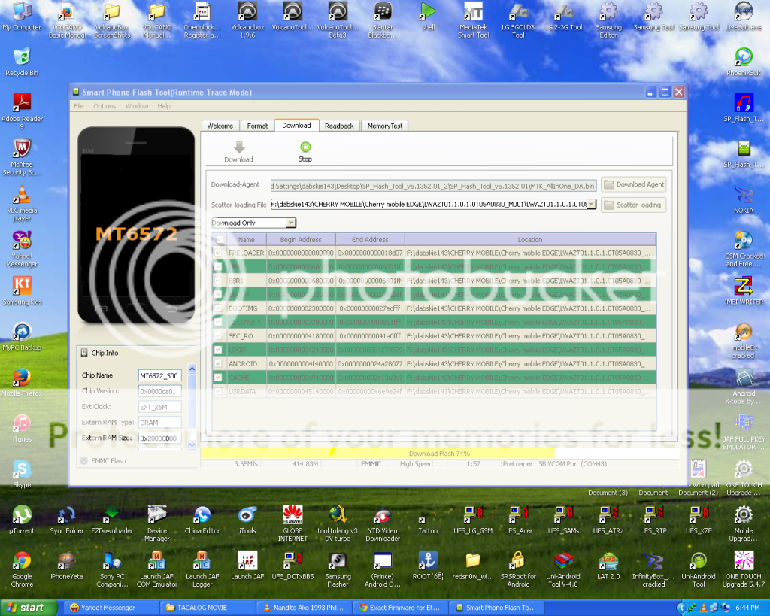The image size is (770, 616).
Task: Click the Download arrow icon
Action: pyautogui.click(x=238, y=147)
